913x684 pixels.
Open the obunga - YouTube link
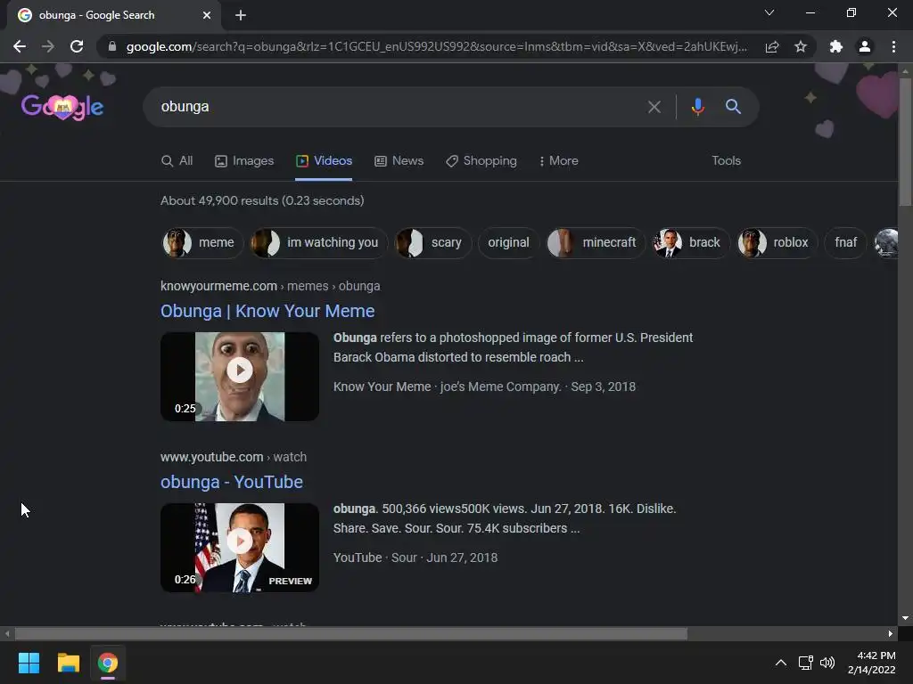click(x=232, y=482)
